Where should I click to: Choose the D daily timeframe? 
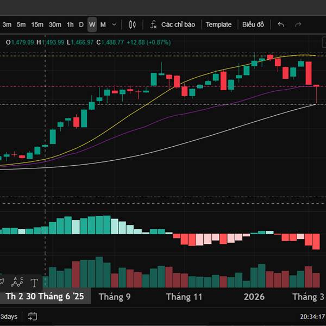(81, 24)
